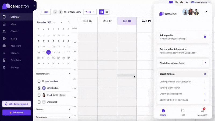
Task: Click the Tue 18 column header
Action: click(127, 21)
